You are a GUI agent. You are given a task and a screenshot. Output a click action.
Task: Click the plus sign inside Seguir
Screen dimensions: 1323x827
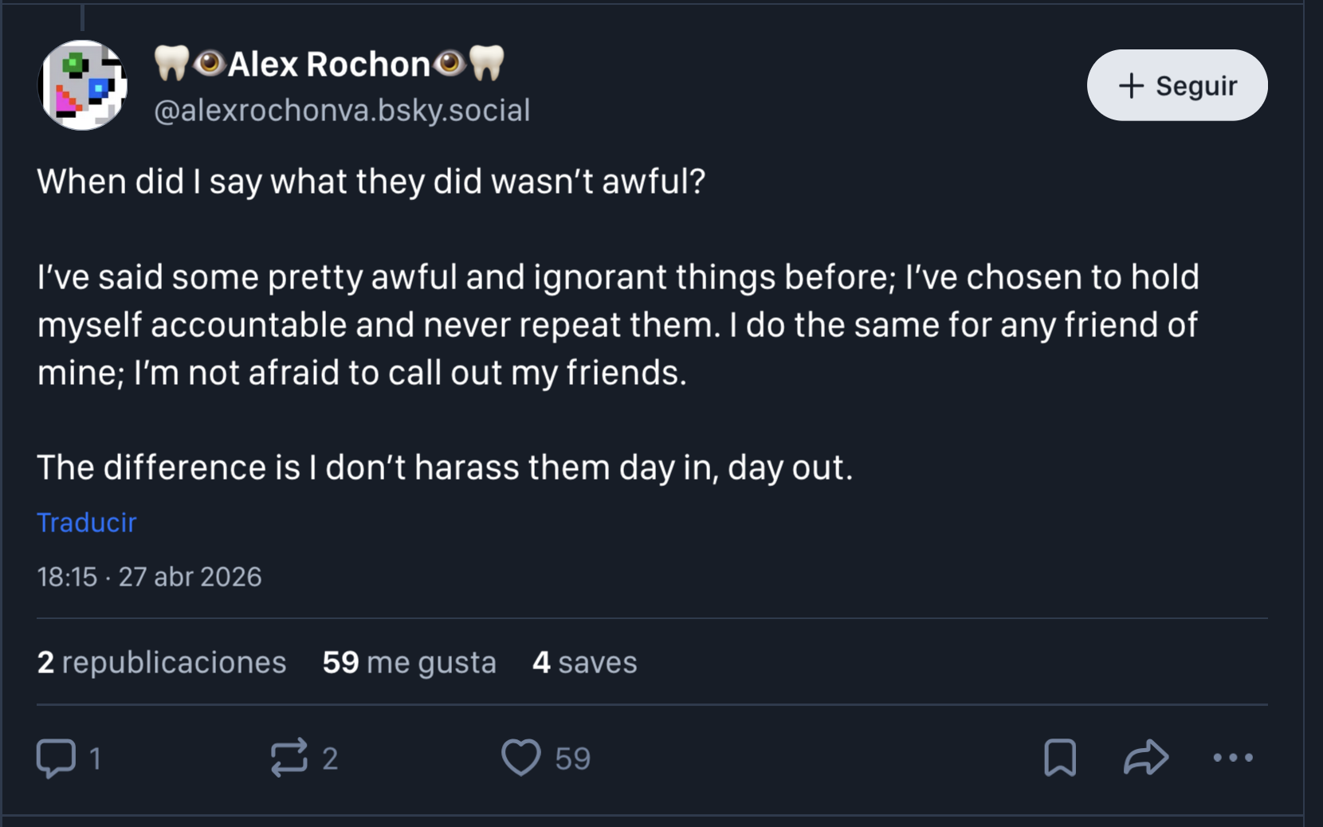[x=1131, y=85]
